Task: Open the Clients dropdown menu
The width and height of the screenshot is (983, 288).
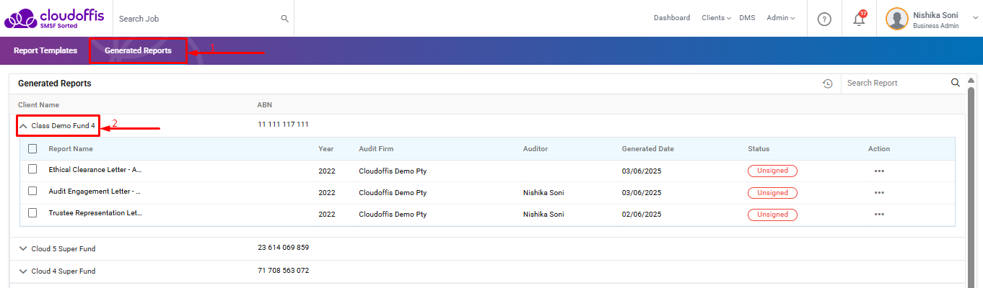Action: (716, 18)
